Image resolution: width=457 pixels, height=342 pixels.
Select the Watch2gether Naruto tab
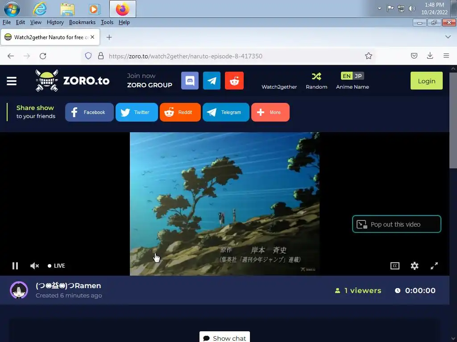coord(50,37)
